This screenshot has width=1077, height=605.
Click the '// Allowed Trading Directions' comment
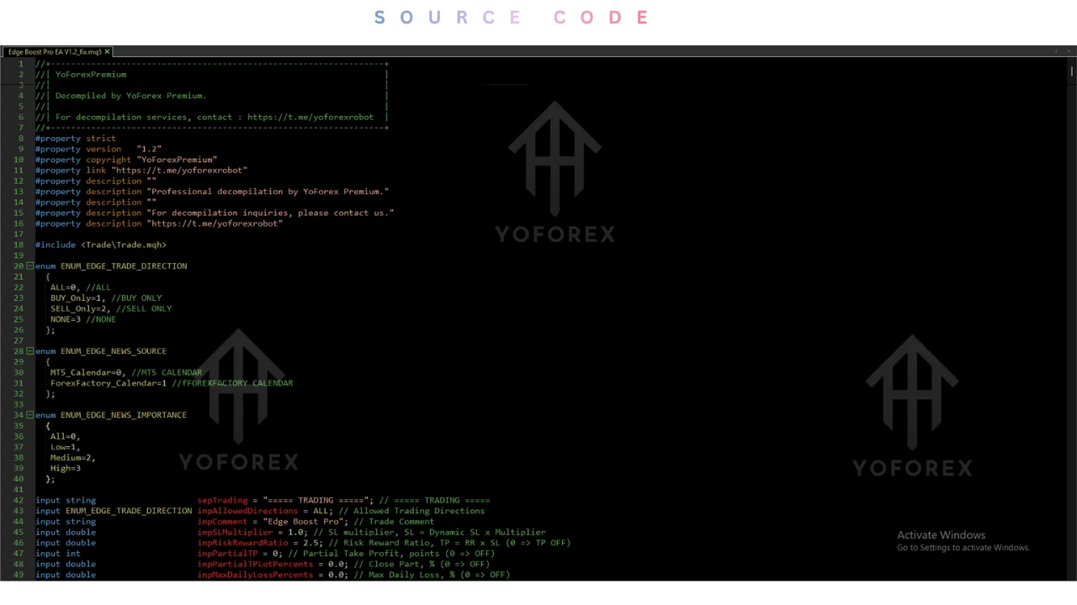(411, 511)
